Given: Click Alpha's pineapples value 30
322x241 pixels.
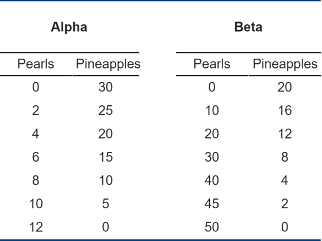Looking at the screenshot, I should click(x=106, y=87).
